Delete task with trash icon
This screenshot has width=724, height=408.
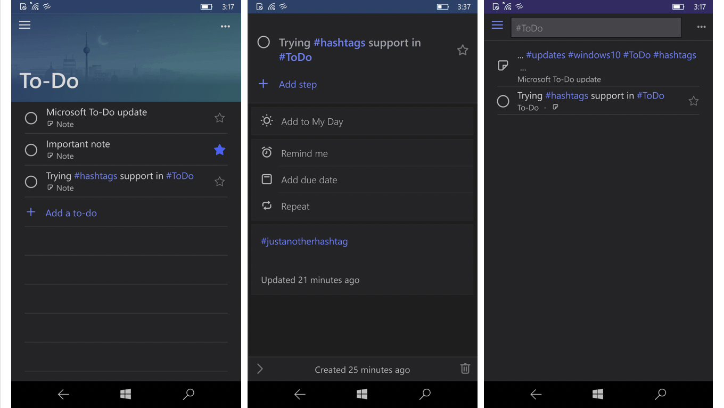coord(465,369)
